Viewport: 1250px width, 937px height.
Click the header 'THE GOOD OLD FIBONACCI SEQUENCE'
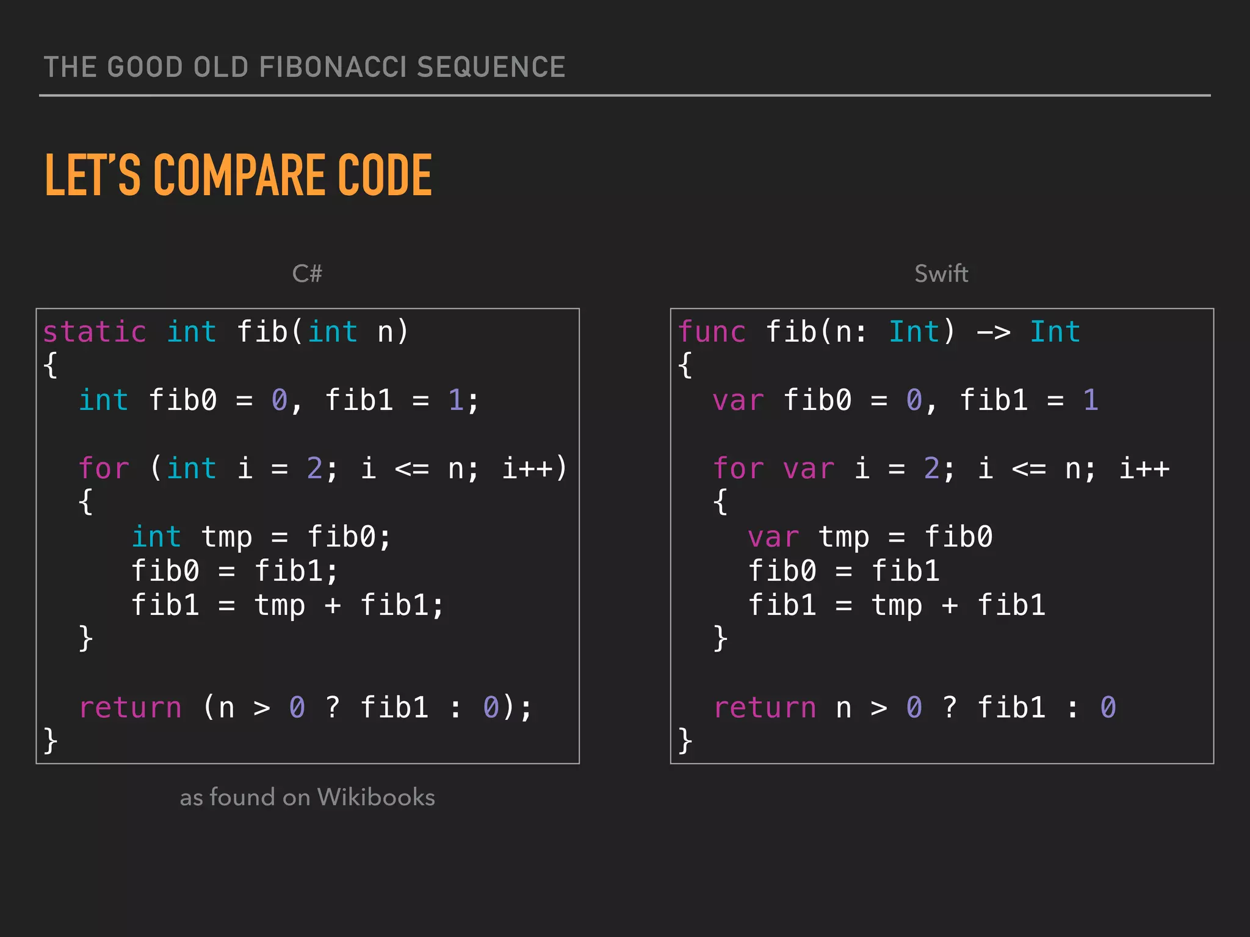305,67
